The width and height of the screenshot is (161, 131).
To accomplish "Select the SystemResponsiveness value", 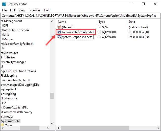I will 77,37.
